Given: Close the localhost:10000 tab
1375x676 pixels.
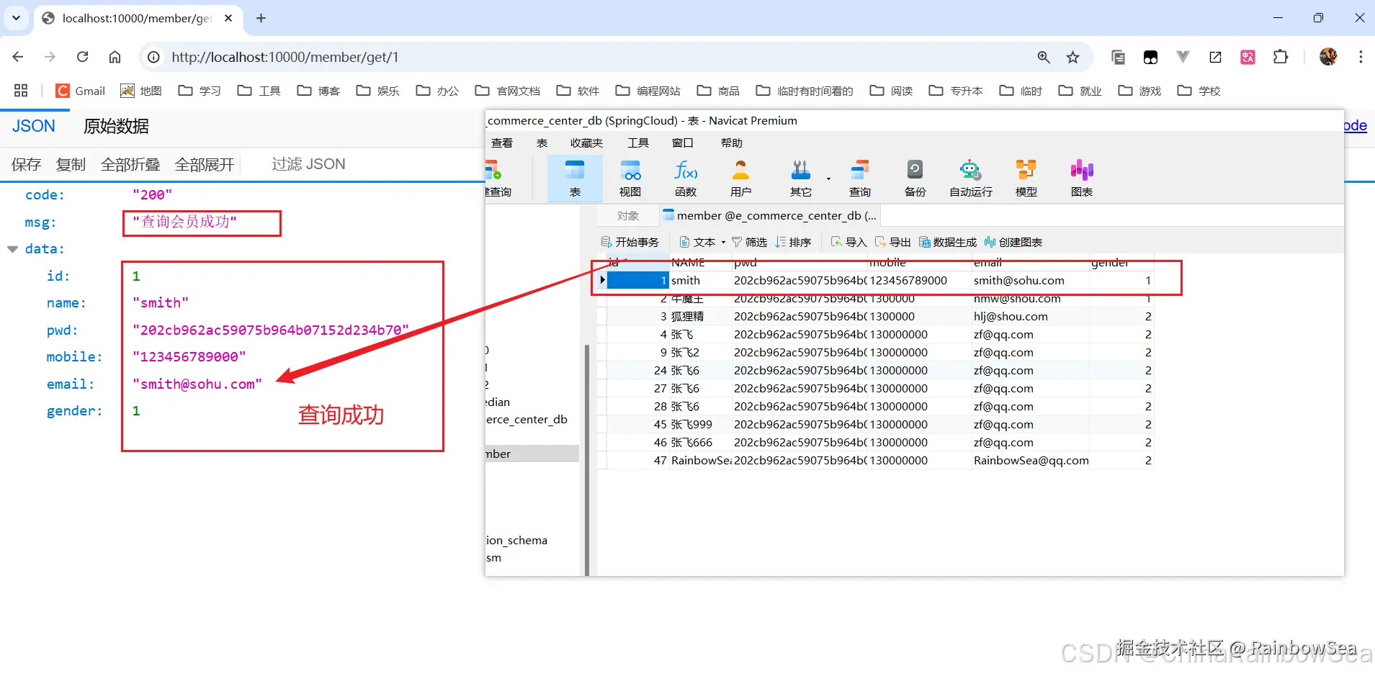Looking at the screenshot, I should [x=228, y=18].
